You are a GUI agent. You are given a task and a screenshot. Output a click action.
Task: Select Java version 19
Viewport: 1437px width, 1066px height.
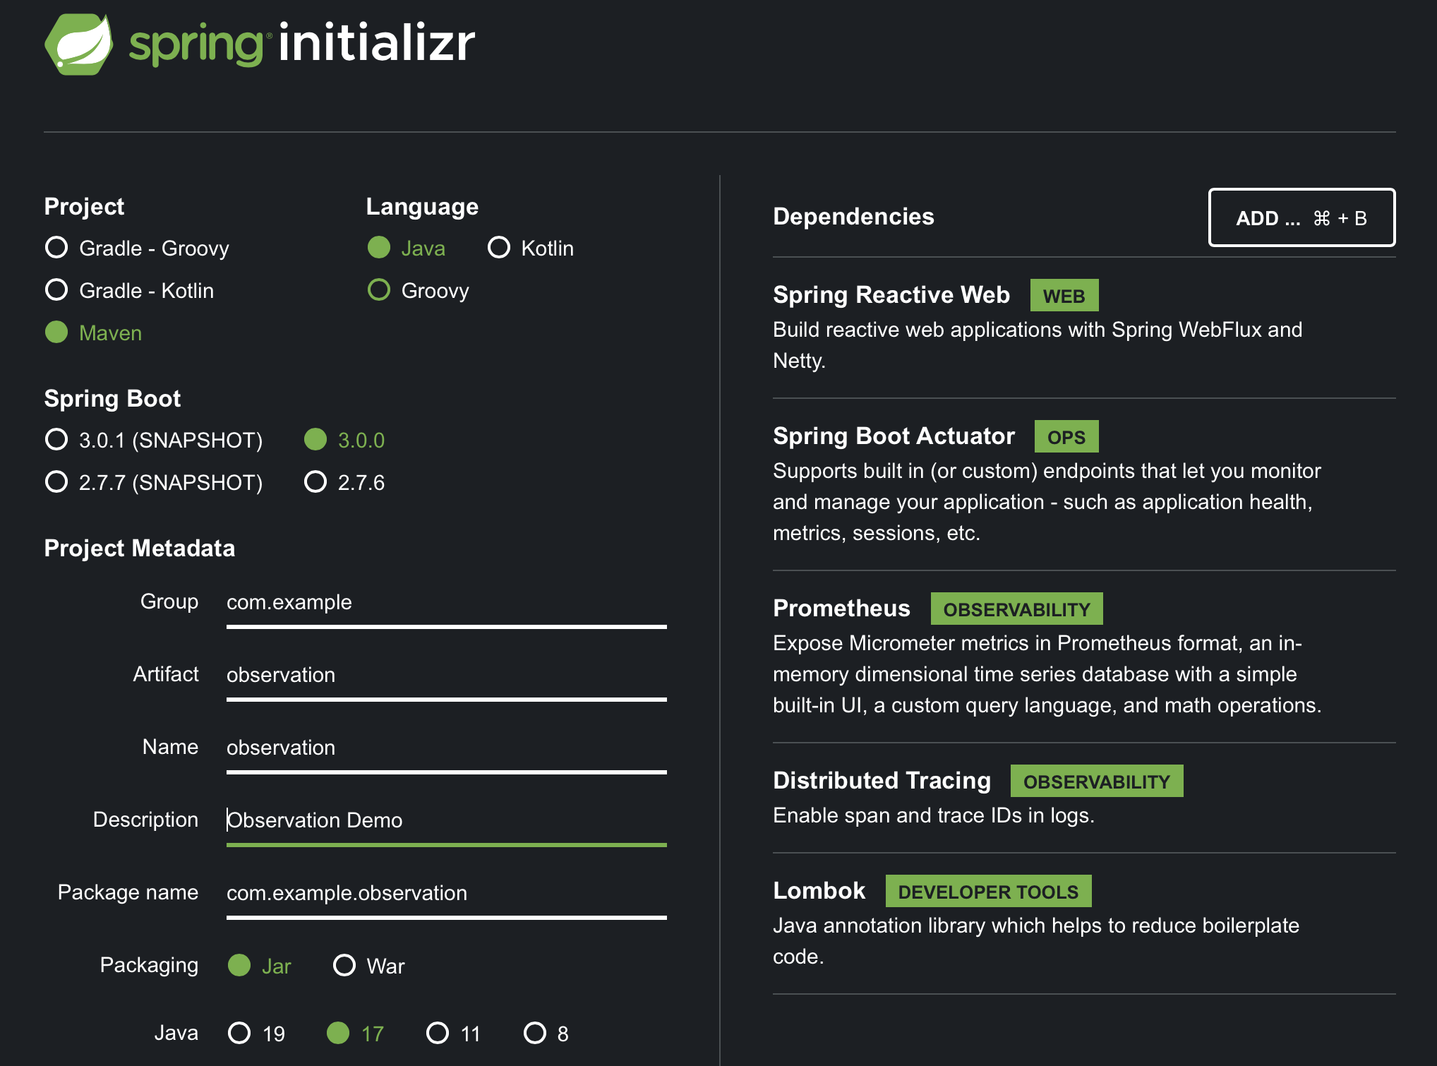pyautogui.click(x=239, y=1033)
